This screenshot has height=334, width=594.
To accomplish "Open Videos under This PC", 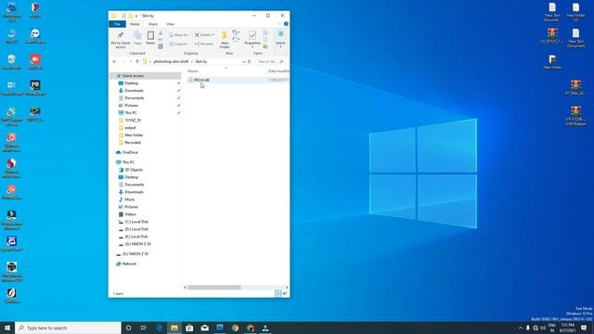I will pos(130,214).
